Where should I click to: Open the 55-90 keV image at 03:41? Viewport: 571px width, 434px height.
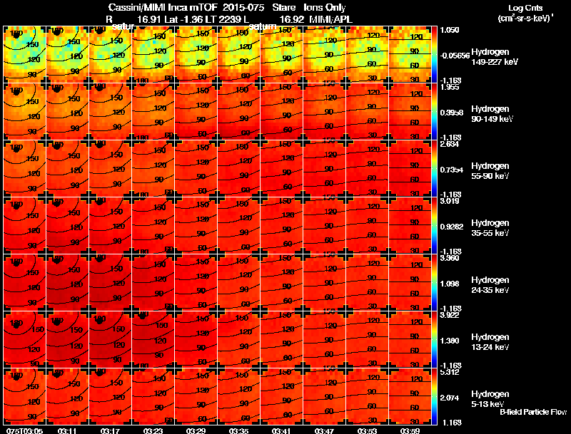(x=281, y=168)
